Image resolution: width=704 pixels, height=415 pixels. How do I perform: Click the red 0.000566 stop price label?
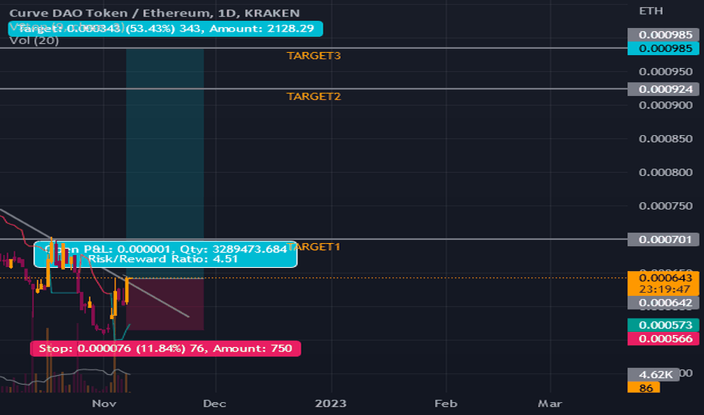point(663,339)
